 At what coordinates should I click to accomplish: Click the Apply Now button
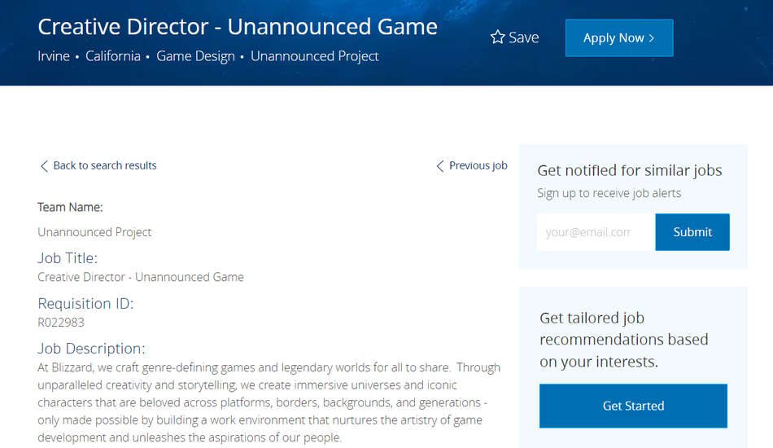(619, 38)
